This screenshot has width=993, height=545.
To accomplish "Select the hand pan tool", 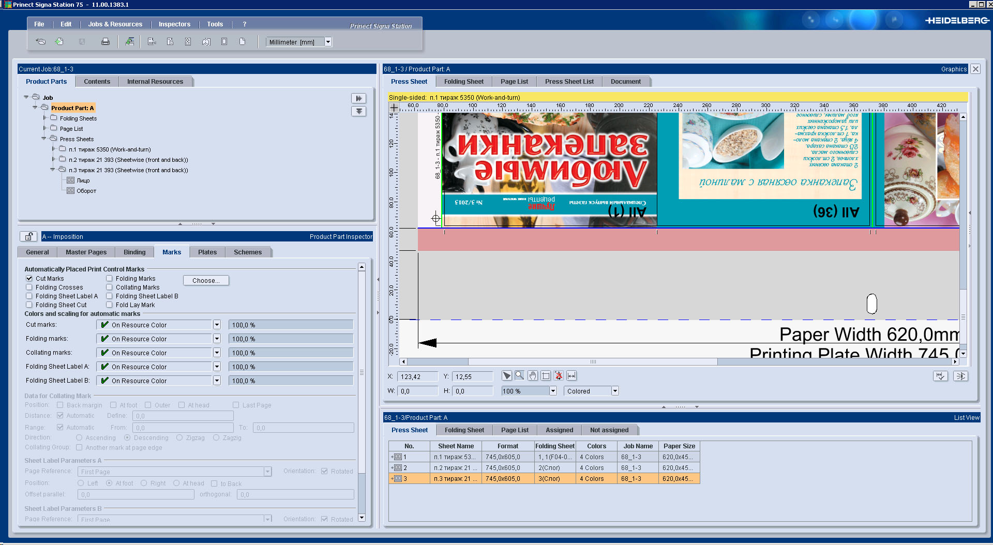I will (x=533, y=376).
